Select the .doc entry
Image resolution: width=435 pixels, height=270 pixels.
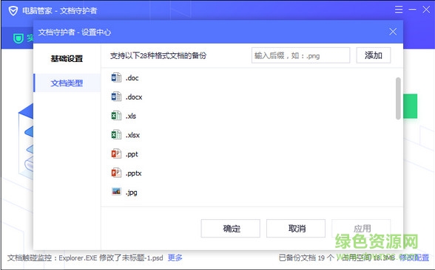[132, 78]
